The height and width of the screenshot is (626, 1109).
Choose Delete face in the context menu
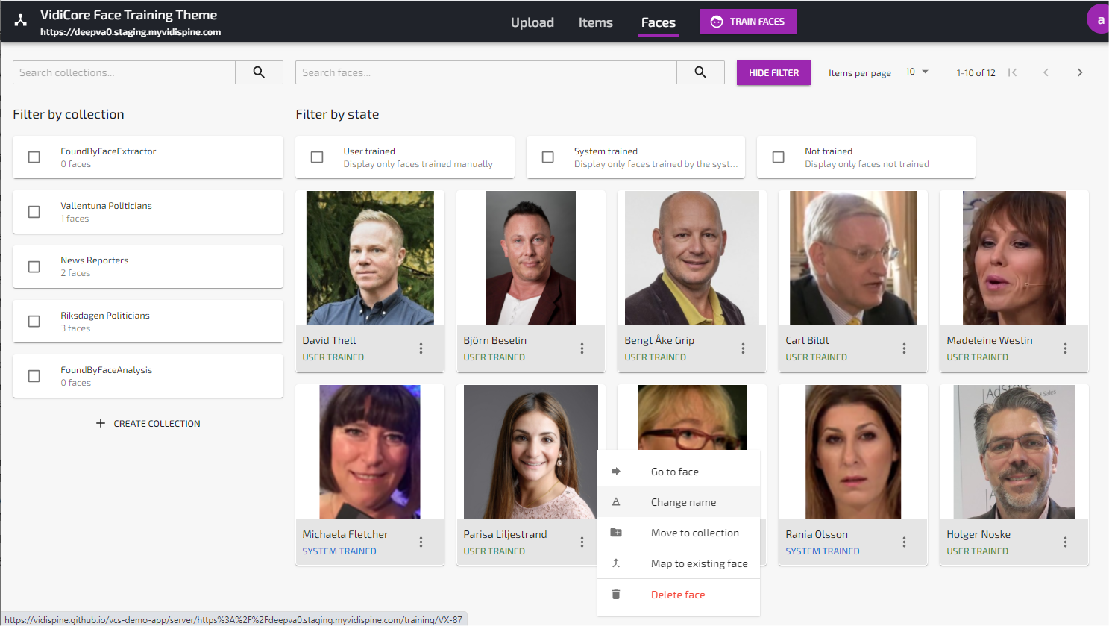[677, 595]
